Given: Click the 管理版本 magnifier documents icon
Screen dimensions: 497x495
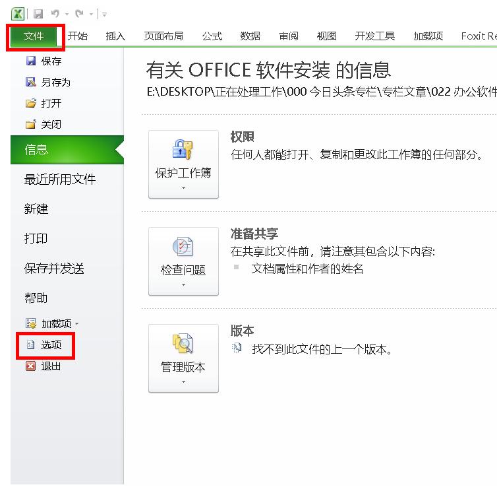Looking at the screenshot, I should coord(183,343).
